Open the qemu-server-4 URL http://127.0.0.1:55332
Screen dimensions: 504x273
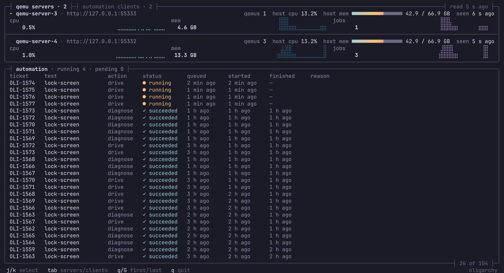(101, 41)
